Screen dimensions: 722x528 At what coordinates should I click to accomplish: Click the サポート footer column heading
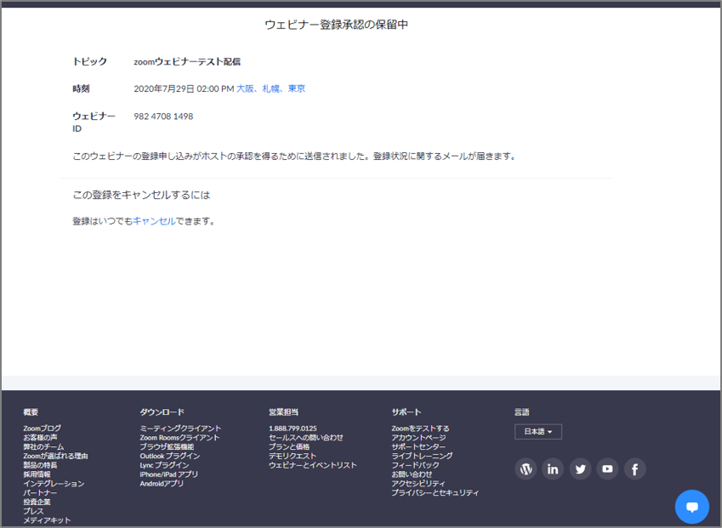tap(406, 412)
